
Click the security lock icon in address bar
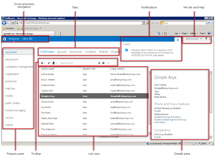click(x=148, y=23)
